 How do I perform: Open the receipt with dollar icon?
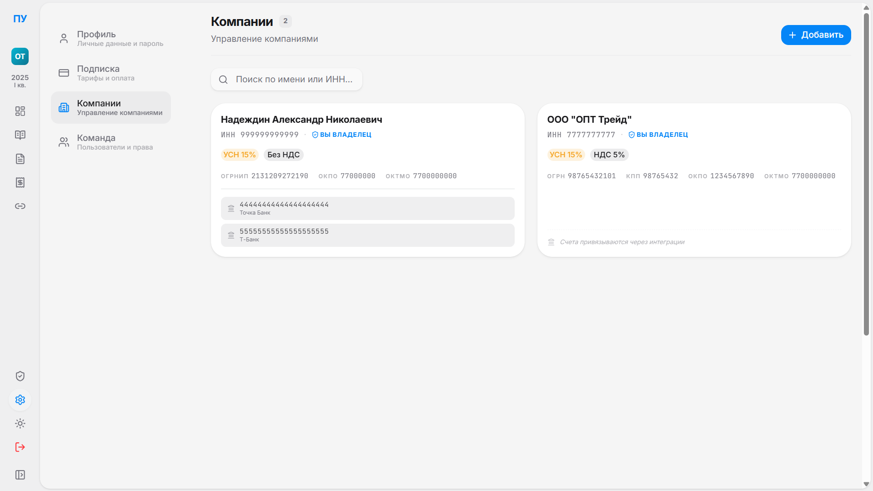point(20,182)
